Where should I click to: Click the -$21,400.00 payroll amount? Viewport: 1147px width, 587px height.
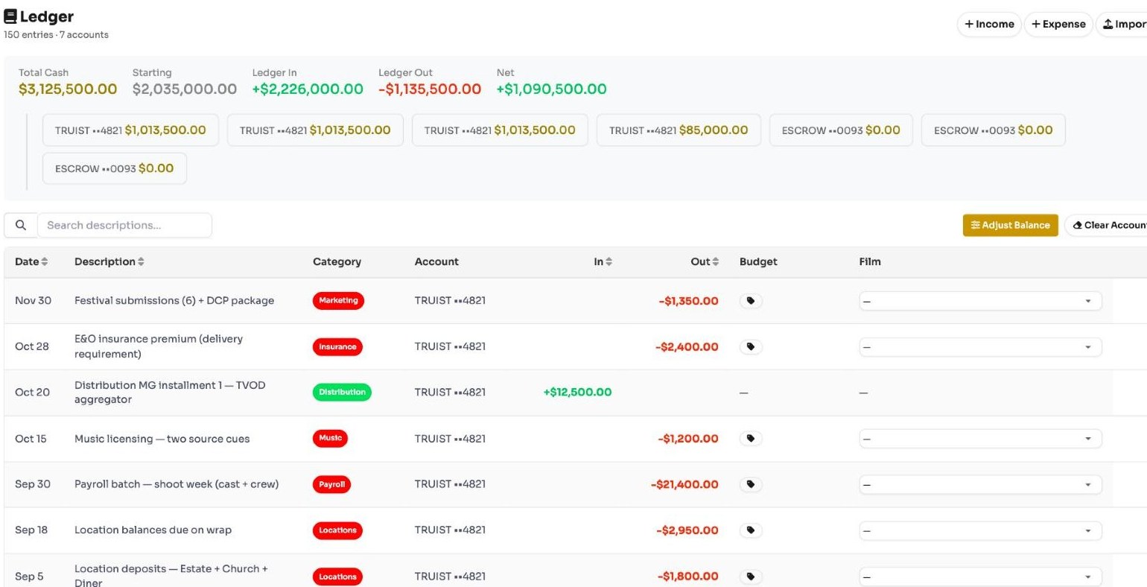pos(684,485)
